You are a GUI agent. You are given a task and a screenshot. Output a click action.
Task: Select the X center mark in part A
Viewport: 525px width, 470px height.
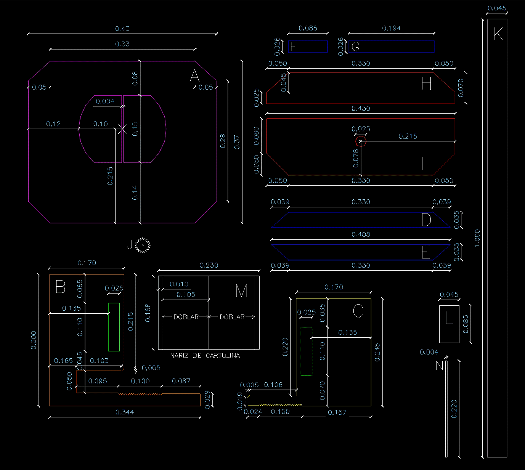[122, 129]
